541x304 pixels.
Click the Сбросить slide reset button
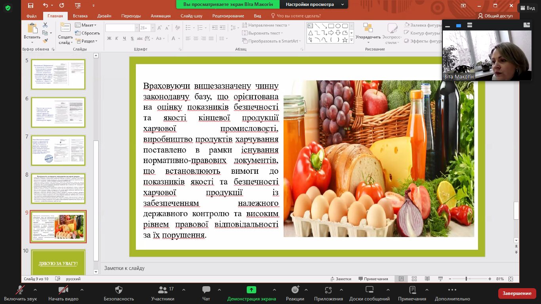[88, 33]
